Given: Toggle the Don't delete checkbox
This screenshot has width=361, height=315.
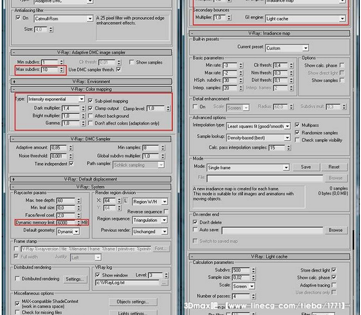Looking at the screenshot, I should coord(195,222).
